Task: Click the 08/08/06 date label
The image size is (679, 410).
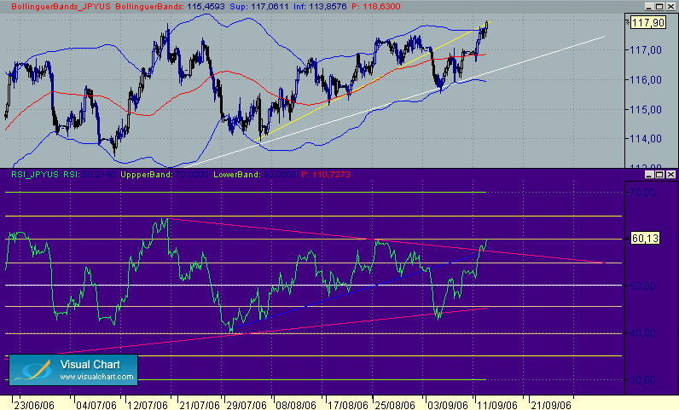Action: click(296, 405)
